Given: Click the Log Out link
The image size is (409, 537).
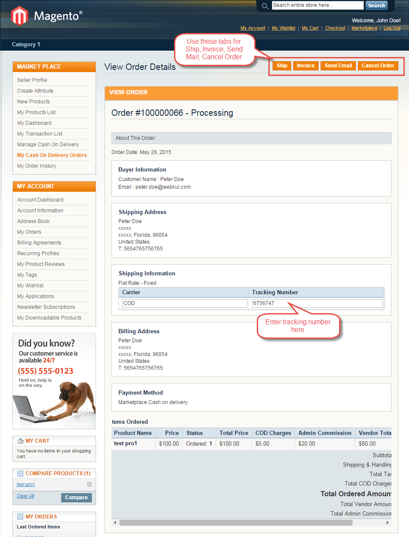Looking at the screenshot, I should coord(392,28).
